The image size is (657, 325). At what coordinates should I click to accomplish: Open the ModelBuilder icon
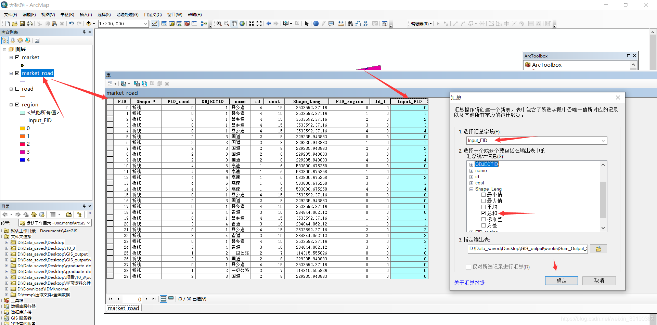coord(204,24)
